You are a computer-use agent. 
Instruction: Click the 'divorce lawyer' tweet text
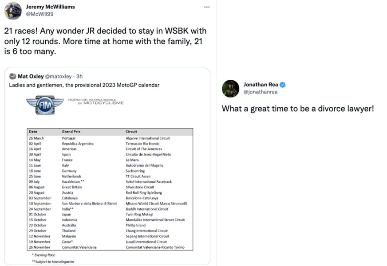click(298, 109)
